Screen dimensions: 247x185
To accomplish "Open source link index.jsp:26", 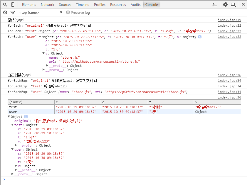I will coord(229,75).
